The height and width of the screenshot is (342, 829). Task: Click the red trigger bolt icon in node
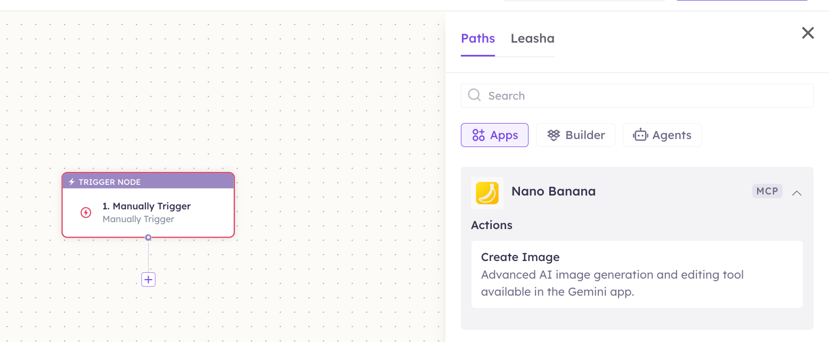tap(86, 213)
